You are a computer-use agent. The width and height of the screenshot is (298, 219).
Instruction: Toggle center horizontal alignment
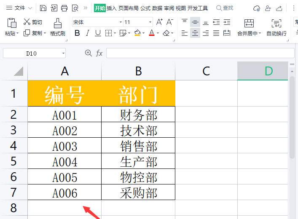195,33
